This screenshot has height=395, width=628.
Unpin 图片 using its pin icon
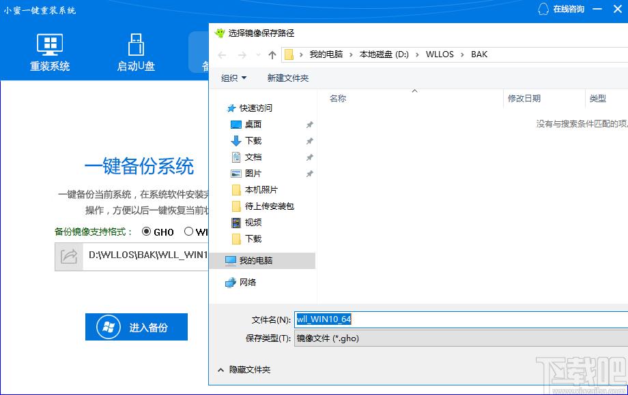pyautogui.click(x=310, y=174)
